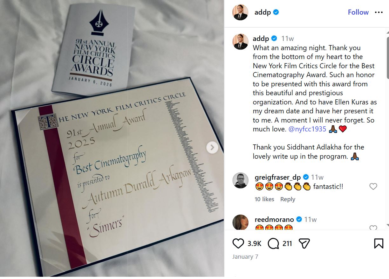Save post with bookmark icon

379,243
